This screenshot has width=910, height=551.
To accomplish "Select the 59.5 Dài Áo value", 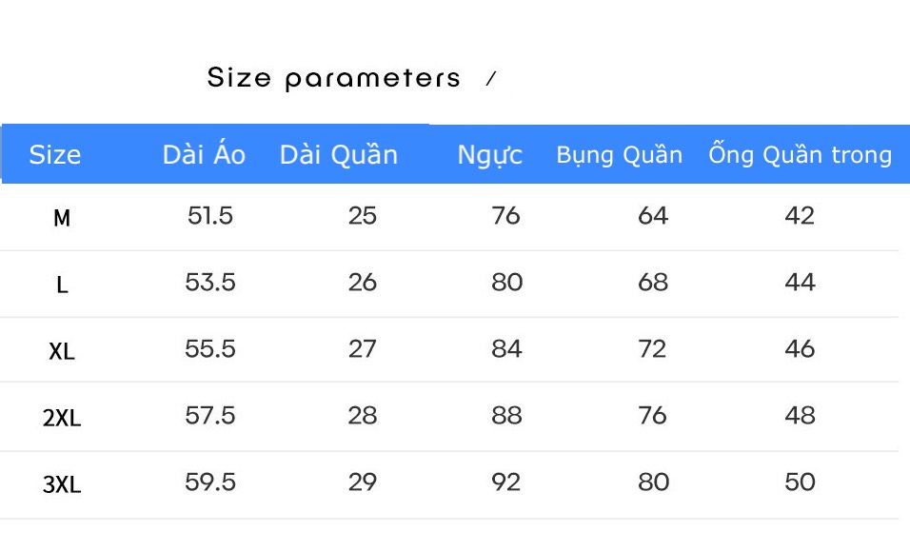I will [210, 482].
